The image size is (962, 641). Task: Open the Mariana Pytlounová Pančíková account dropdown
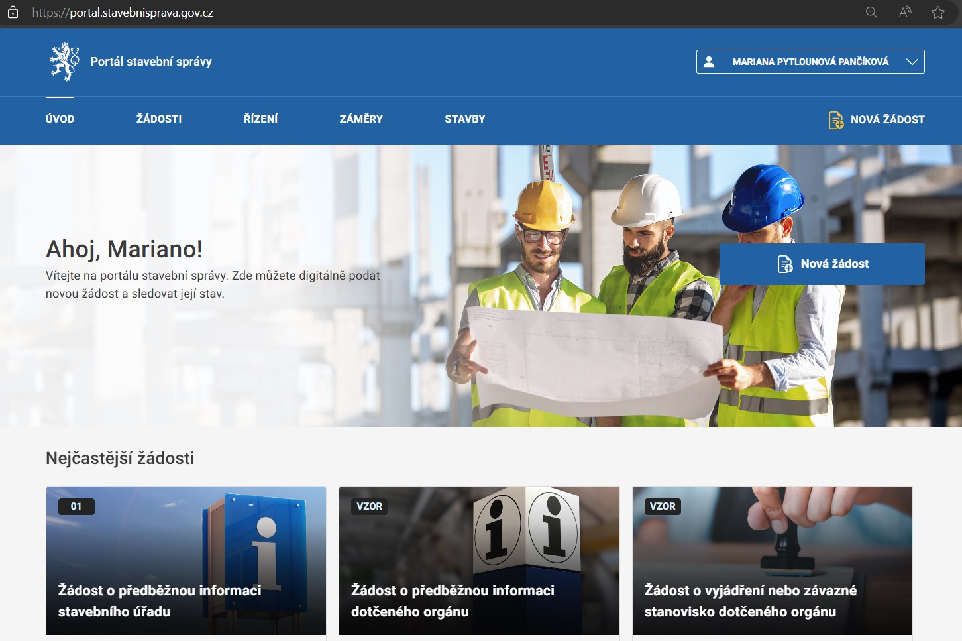tap(810, 62)
